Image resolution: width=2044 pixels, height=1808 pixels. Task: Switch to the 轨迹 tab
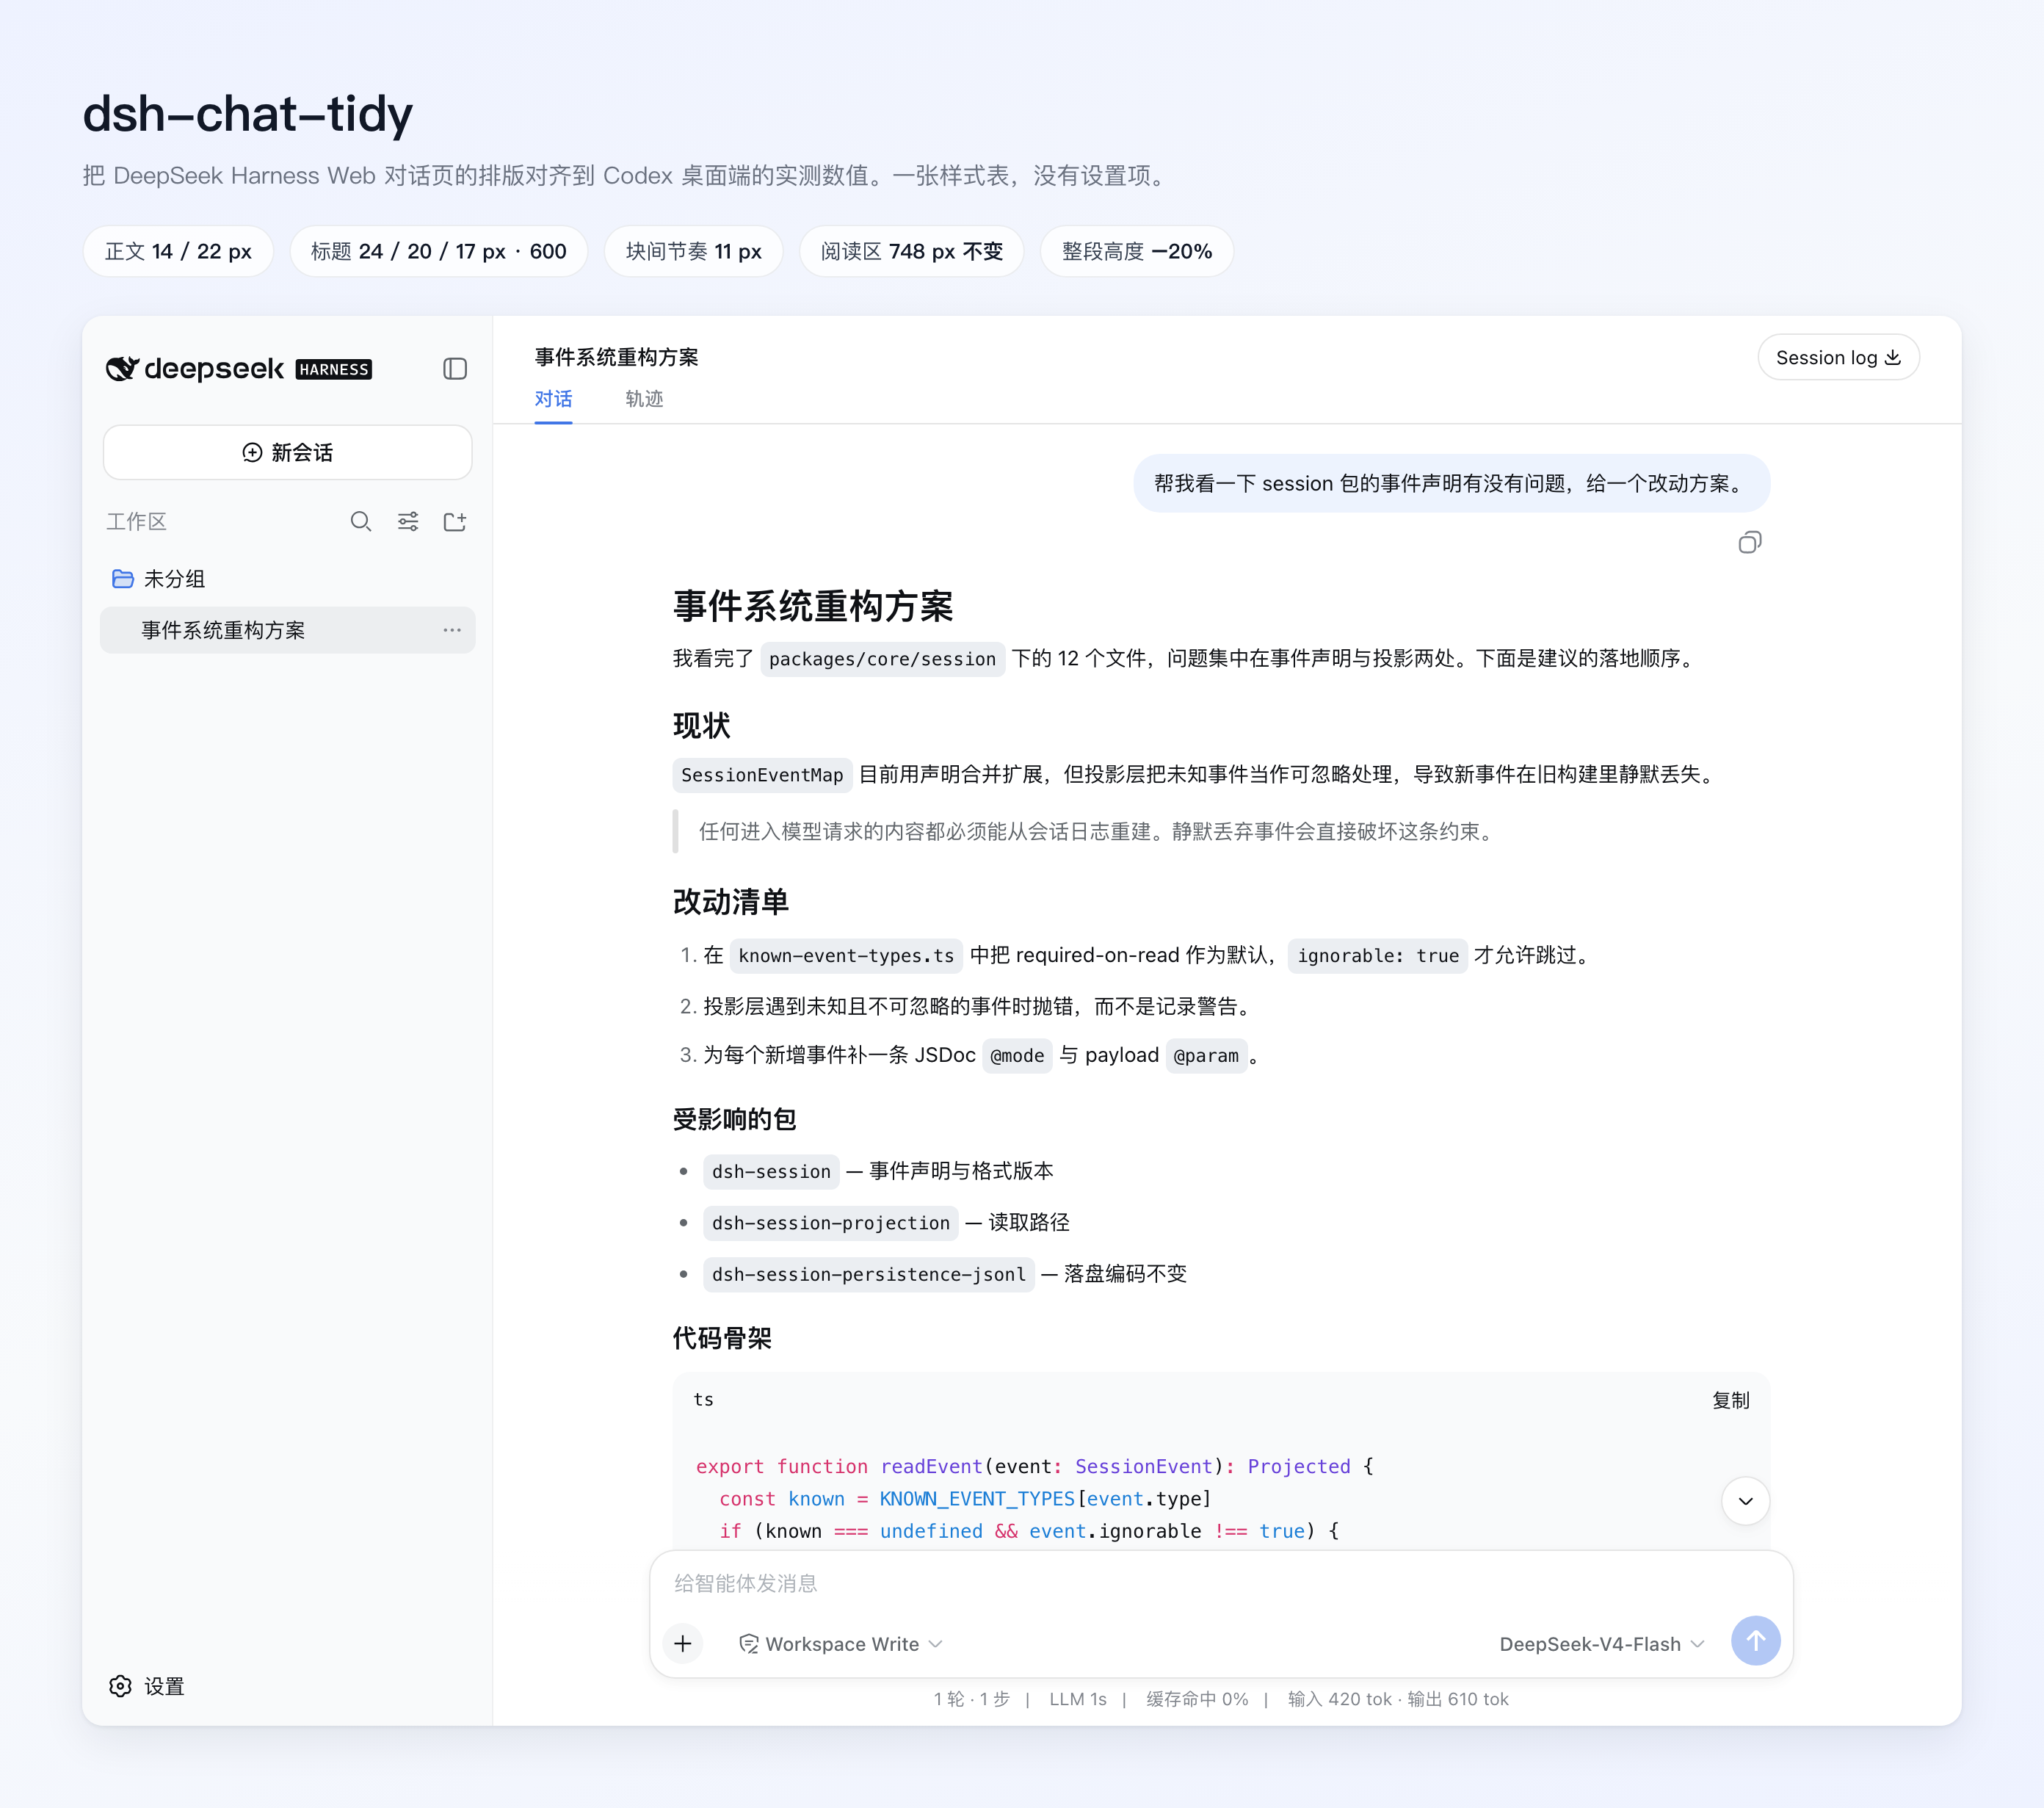click(644, 399)
